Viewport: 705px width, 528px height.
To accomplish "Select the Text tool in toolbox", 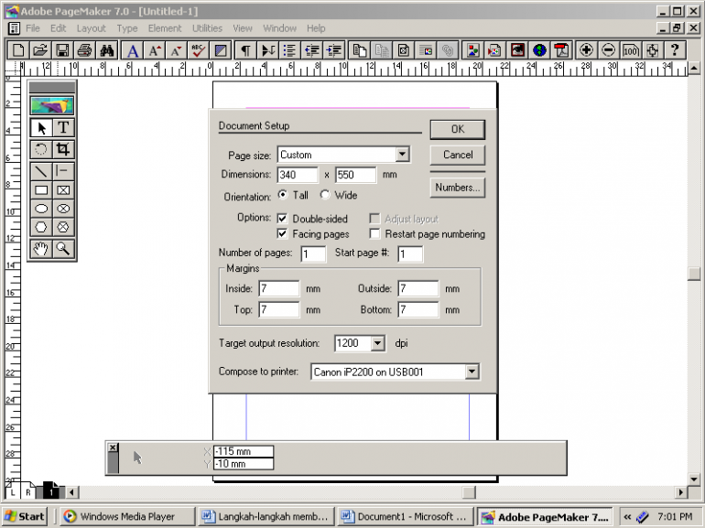I will click(x=63, y=128).
